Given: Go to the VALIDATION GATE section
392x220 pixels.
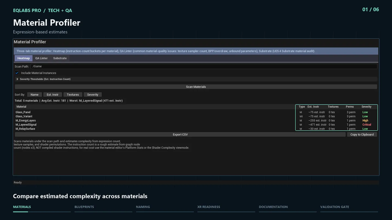Looking at the screenshot, I should (x=335, y=207).
